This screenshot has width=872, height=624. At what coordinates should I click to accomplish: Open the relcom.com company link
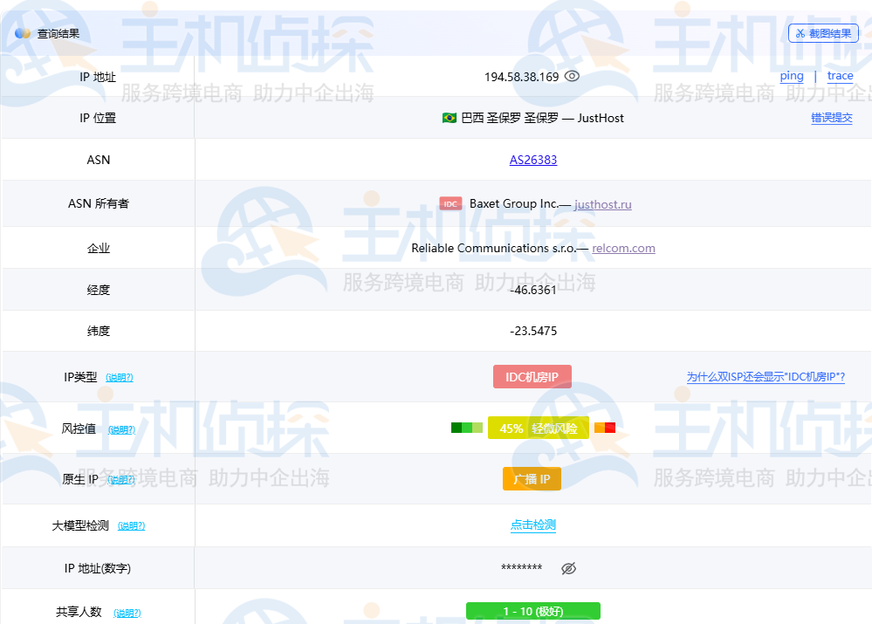point(623,248)
